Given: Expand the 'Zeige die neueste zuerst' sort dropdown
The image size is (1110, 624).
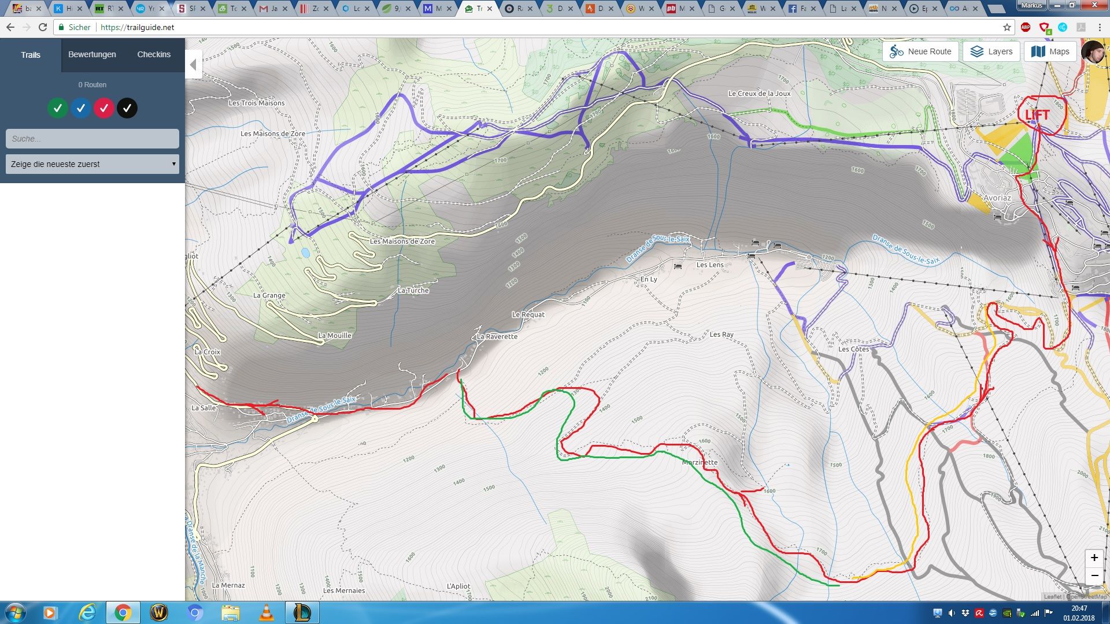Looking at the screenshot, I should (92, 164).
